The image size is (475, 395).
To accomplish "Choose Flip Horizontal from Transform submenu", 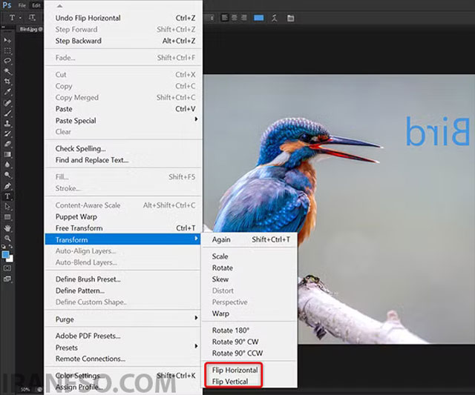I will pos(235,370).
